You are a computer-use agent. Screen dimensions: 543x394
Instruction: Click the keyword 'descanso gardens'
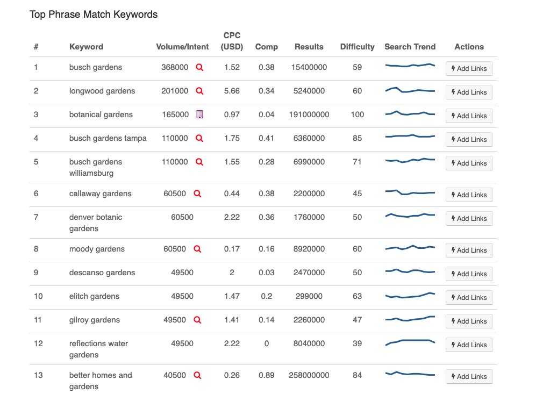tap(102, 273)
